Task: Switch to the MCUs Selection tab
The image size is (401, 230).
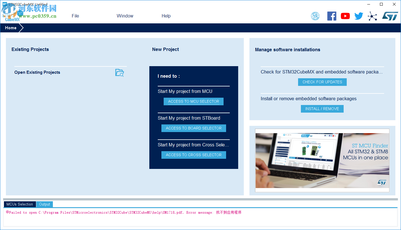Action: click(20, 204)
